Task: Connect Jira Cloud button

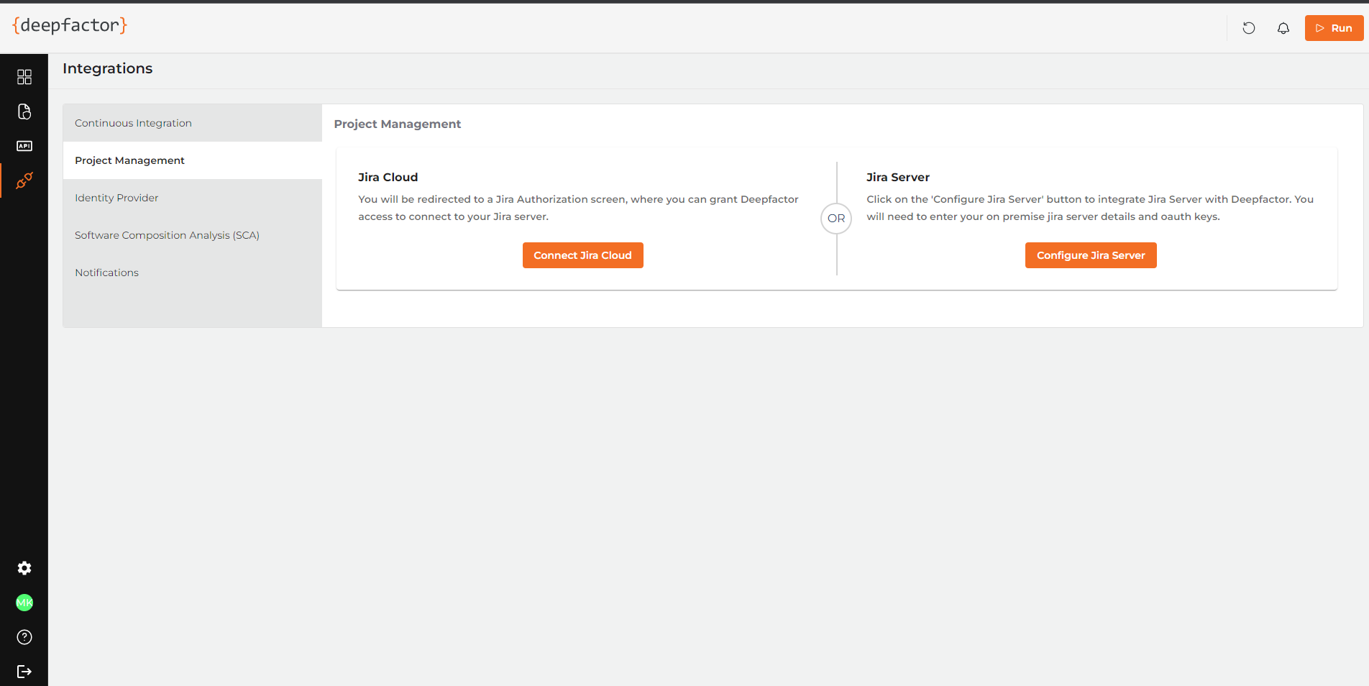Action: click(583, 255)
